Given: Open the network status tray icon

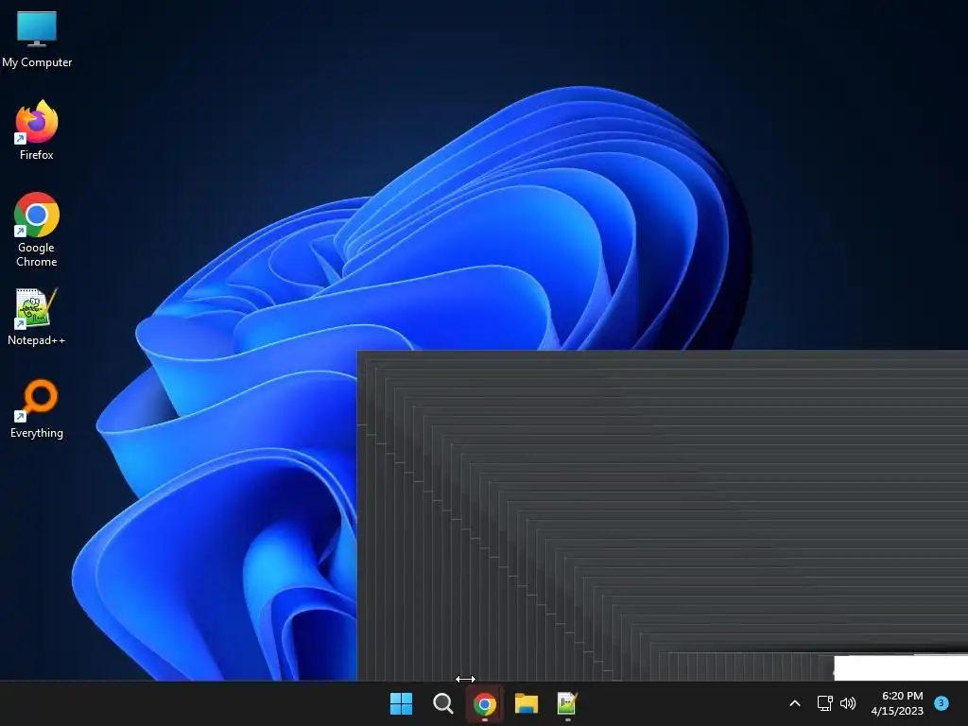Looking at the screenshot, I should click(824, 703).
